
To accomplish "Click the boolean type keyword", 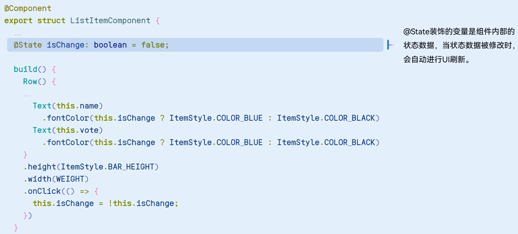I will pos(110,45).
